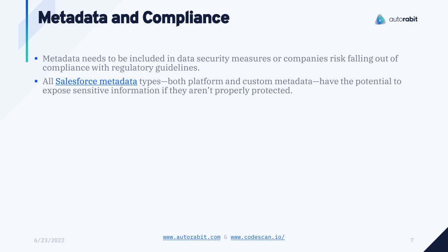448x252 pixels.
Task: Click the blue-green vertical accent bar
Action: [x=27, y=31]
